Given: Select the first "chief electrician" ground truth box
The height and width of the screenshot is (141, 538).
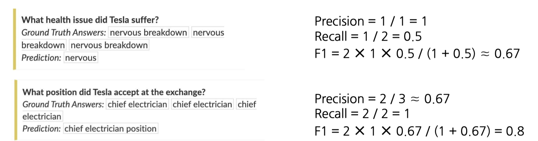Looking at the screenshot, I should [x=137, y=104].
